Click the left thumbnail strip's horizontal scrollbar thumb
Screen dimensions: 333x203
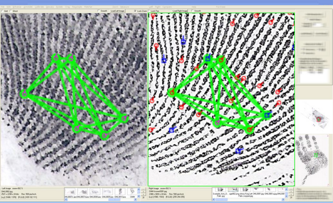point(114,199)
